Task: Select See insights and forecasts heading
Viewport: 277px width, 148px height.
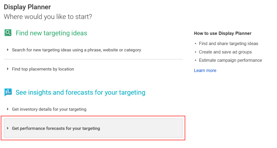Action: [80, 92]
